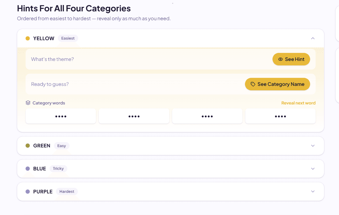The width and height of the screenshot is (339, 215).
Task: Reveal the first hidden category word tile
Action: click(61, 116)
